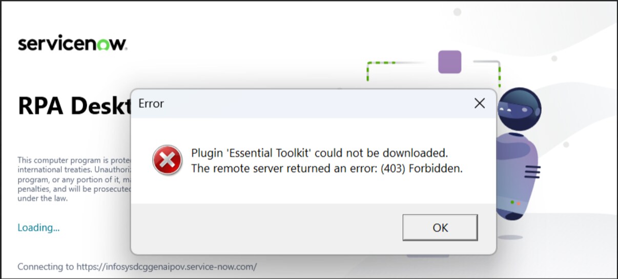Click the gray connector line right of purple square

487,63
